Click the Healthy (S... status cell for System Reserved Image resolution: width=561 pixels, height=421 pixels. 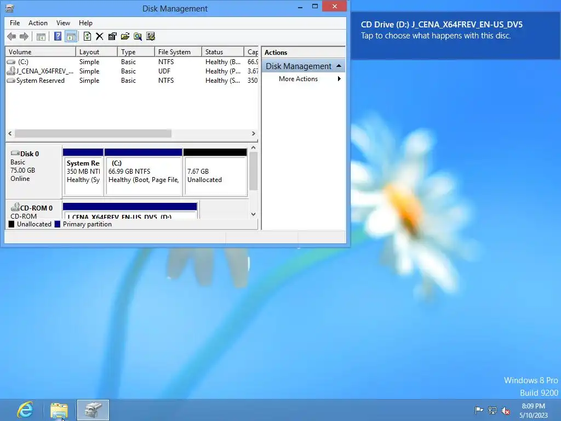pos(222,81)
